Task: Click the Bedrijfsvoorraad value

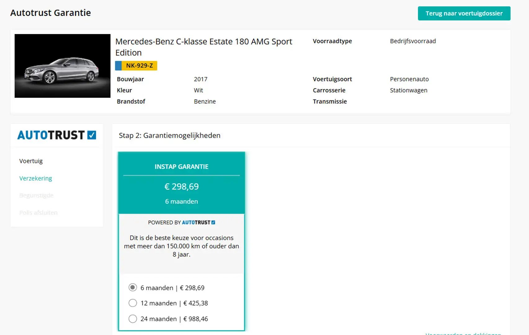Action: tap(413, 41)
